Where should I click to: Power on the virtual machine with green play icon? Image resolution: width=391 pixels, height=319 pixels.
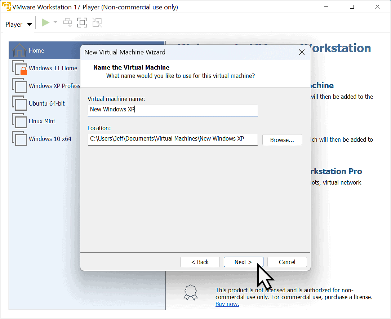coord(45,22)
